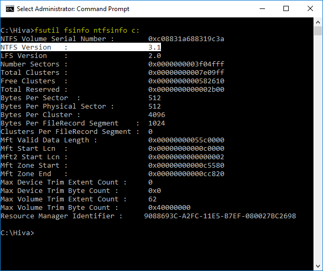The height and width of the screenshot is (271, 323).
Task: Click the Max Volume Trim Extent Count value 62
Action: click(153, 199)
